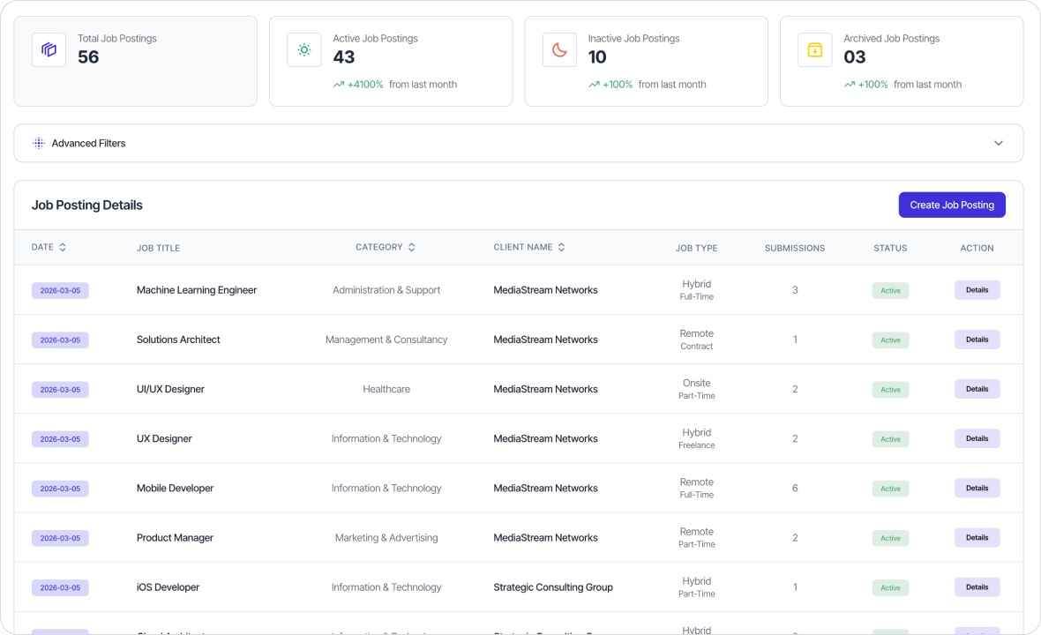The image size is (1041, 635).
Task: Click the moon icon on Inactive Job Postings card
Action: click(558, 49)
